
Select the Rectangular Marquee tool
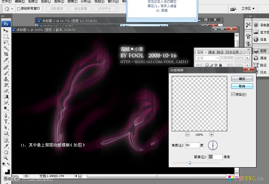pyautogui.click(x=6, y=37)
